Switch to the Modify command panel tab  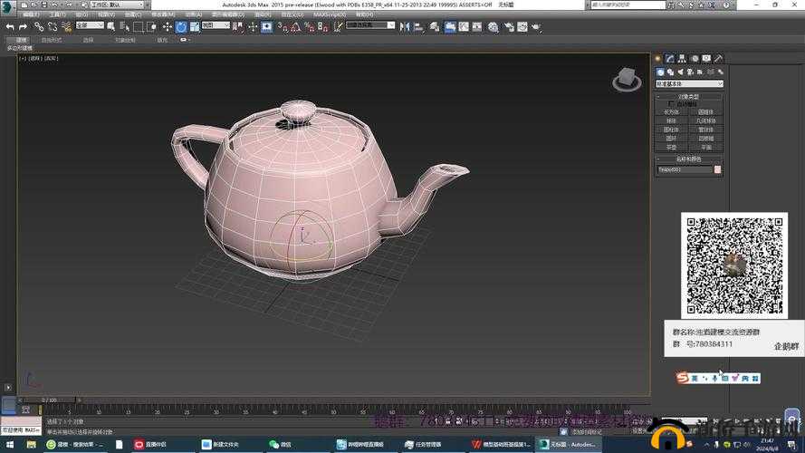point(670,59)
